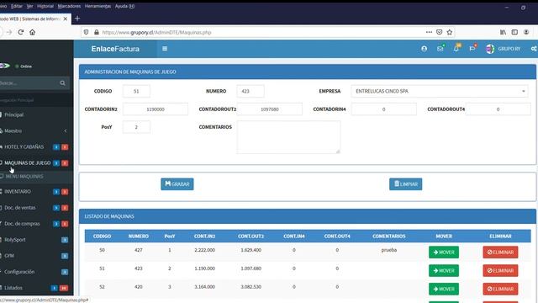Open tracking protection shield icon

click(86, 32)
